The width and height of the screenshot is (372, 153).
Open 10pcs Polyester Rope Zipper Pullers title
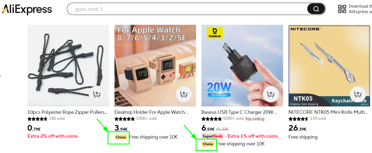(x=68, y=112)
